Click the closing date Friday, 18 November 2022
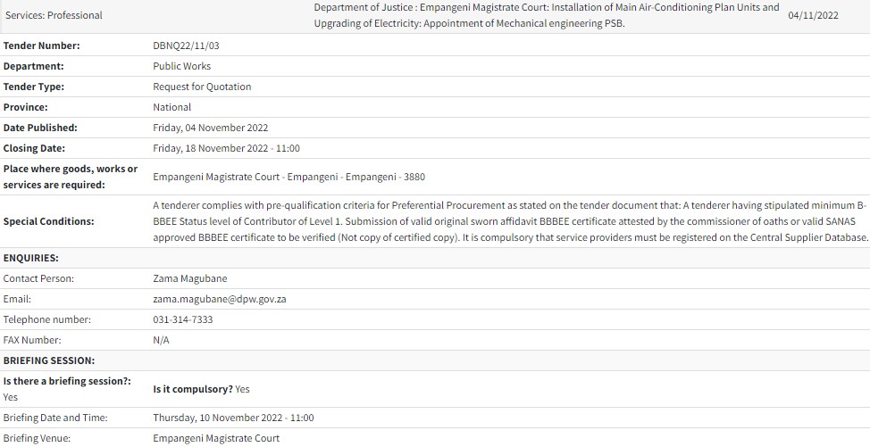Screen dimensions: 870x447 (x=226, y=148)
